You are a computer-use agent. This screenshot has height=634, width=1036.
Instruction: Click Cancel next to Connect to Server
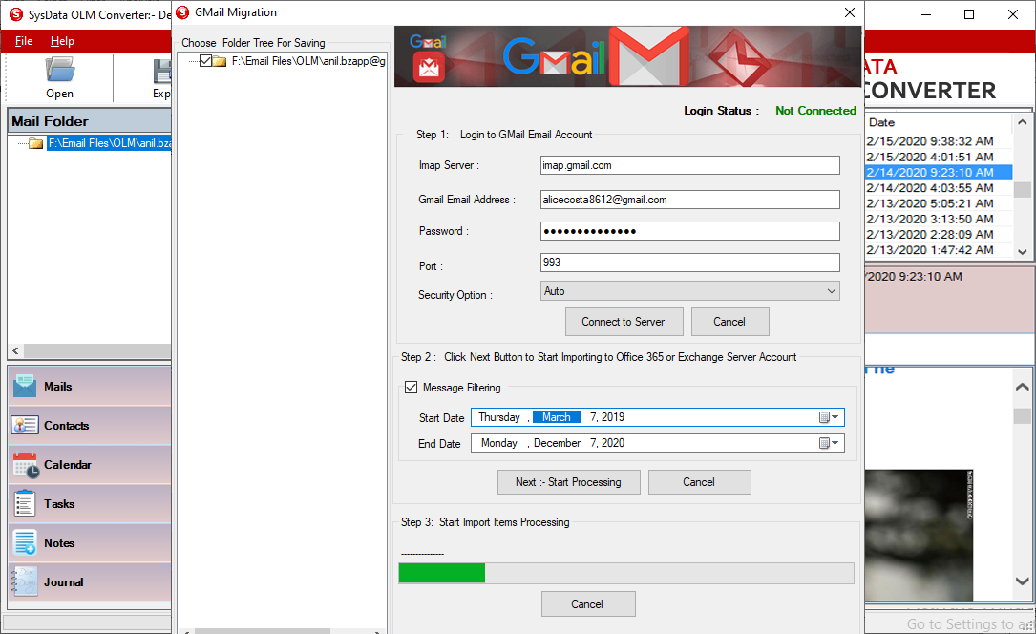729,322
